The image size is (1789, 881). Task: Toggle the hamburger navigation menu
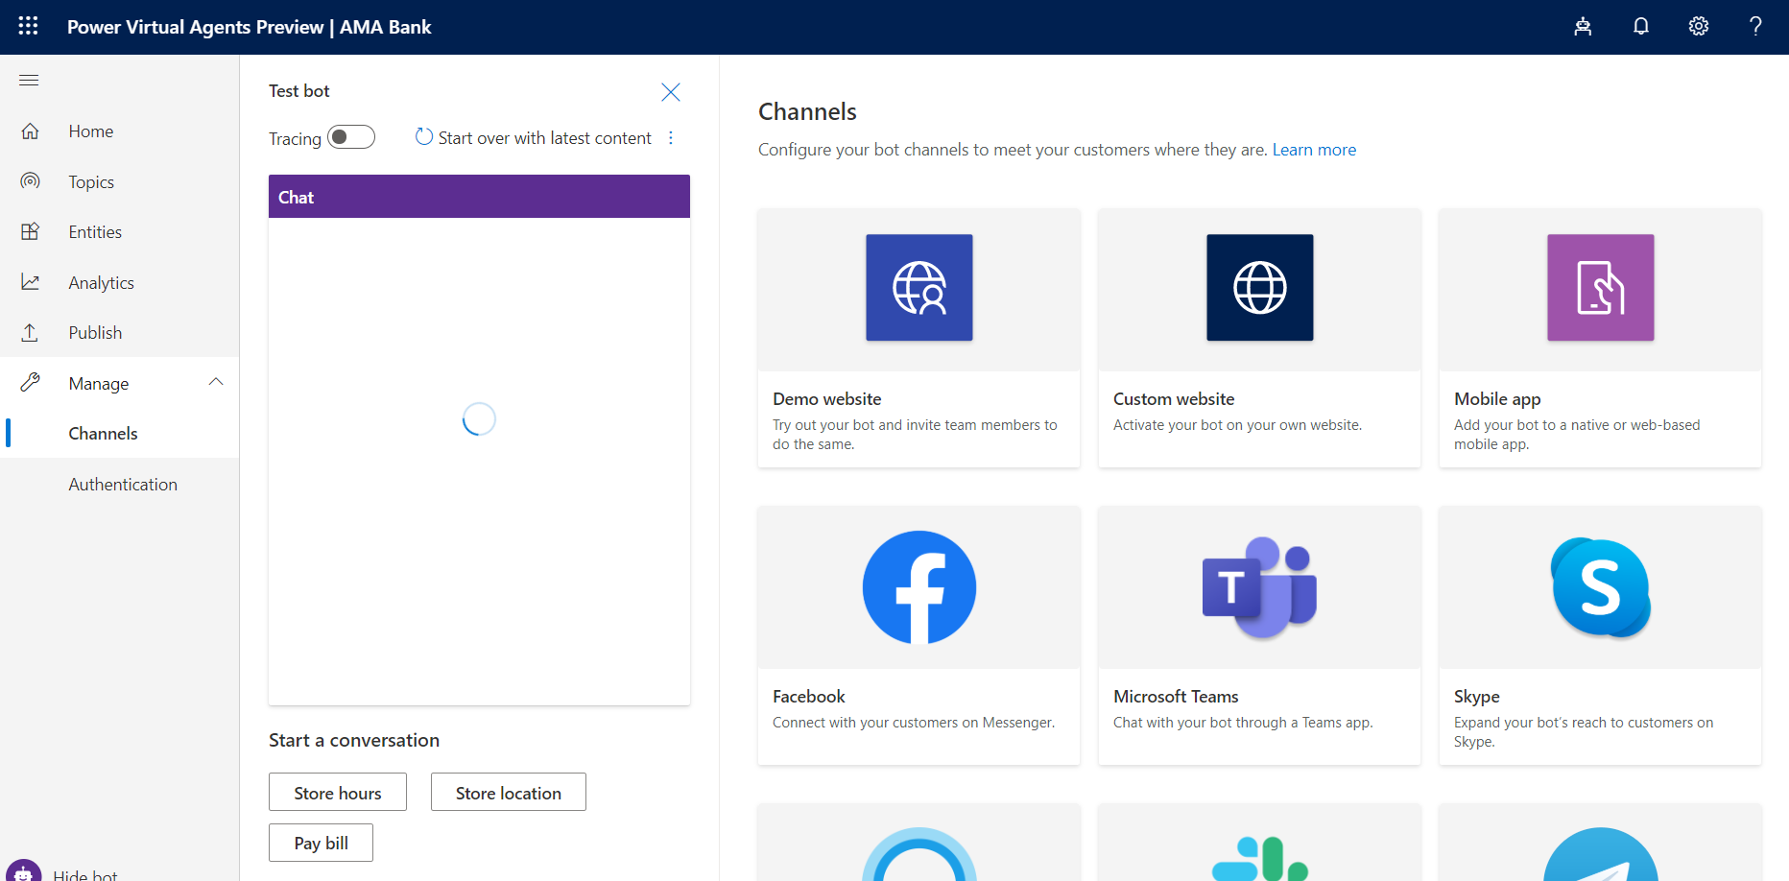28,80
